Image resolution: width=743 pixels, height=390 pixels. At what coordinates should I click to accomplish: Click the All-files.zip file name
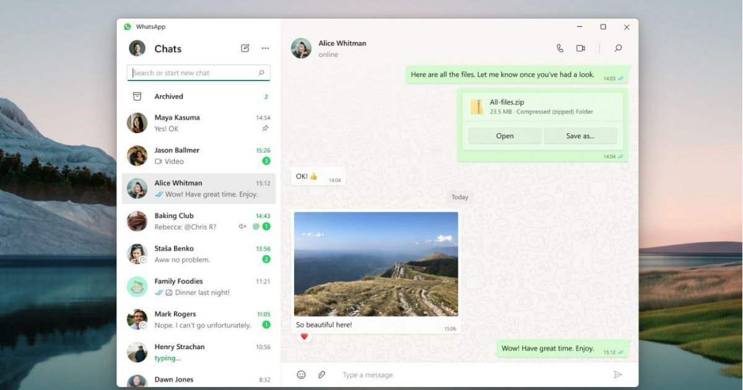pyautogui.click(x=507, y=102)
